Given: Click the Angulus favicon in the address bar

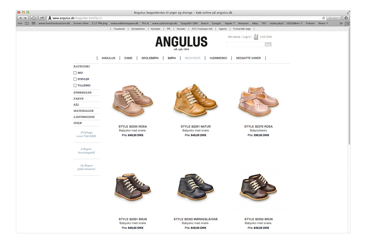Looking at the screenshot, I should pos(49,18).
